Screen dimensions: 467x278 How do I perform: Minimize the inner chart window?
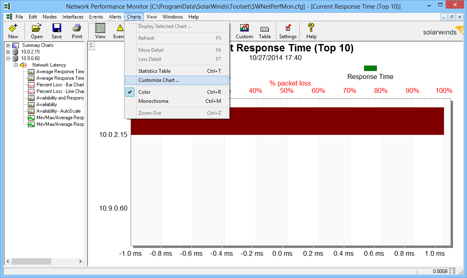(x=444, y=17)
